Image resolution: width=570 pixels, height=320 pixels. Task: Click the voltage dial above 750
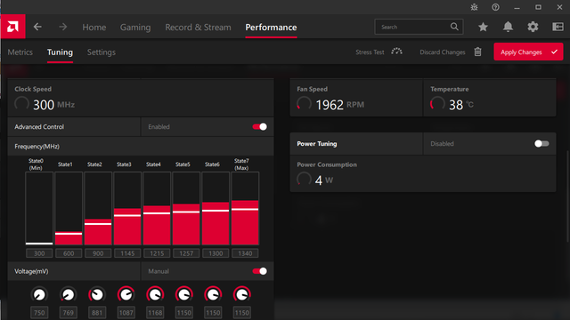pyautogui.click(x=39, y=294)
